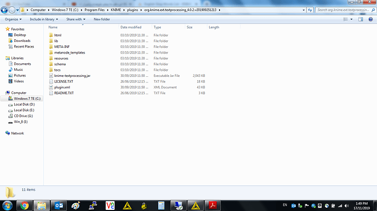This screenshot has height=211, width=377.
Task: Select Program Files in the breadcrumb
Action: click(95, 10)
